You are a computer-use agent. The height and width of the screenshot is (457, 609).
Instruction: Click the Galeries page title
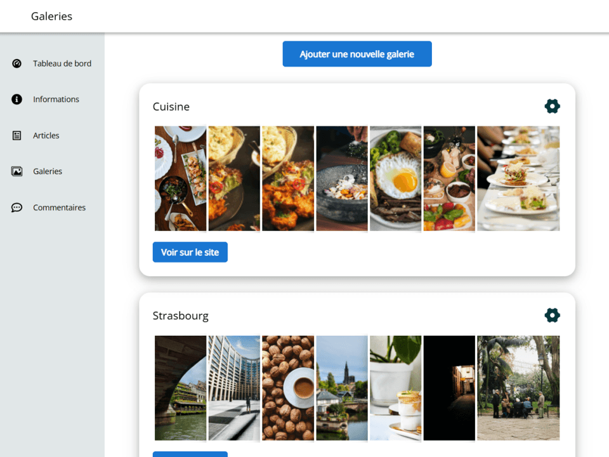coord(51,17)
